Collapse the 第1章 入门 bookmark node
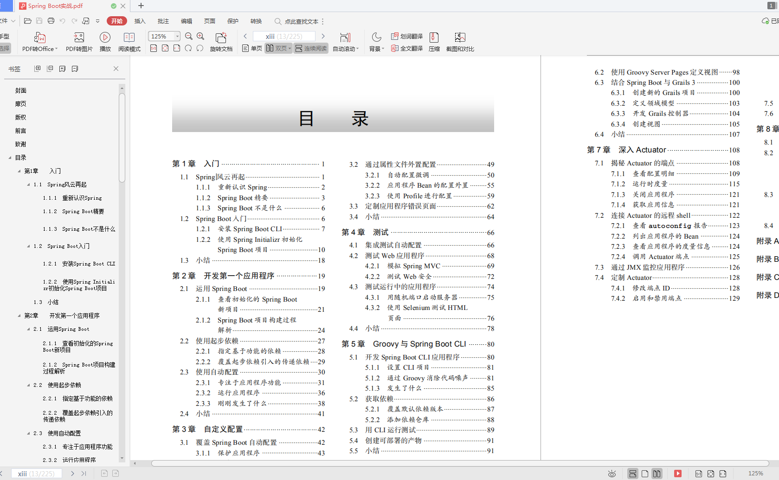This screenshot has height=480, width=779. click(x=19, y=171)
